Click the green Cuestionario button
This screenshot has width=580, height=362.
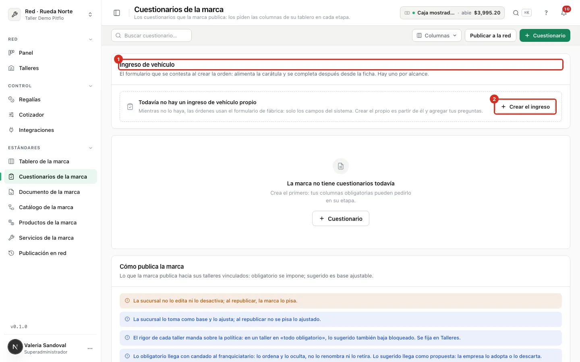pyautogui.click(x=545, y=35)
